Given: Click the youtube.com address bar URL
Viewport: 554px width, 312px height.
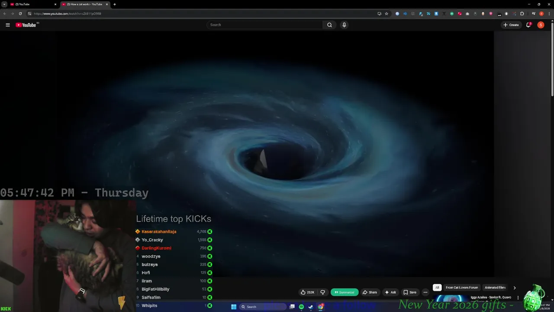Looking at the screenshot, I should 68,13.
